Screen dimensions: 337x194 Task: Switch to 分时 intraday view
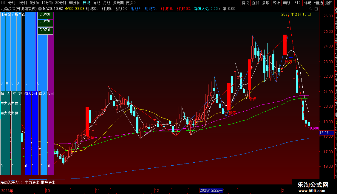click(x=12, y=3)
